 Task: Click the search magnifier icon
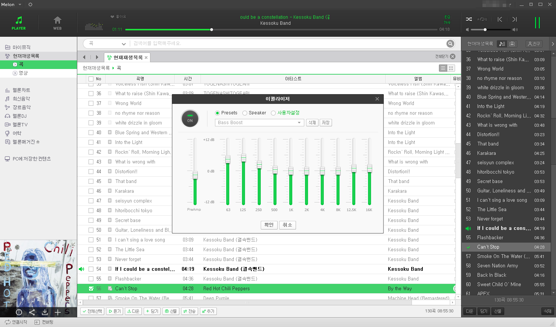pos(450,44)
